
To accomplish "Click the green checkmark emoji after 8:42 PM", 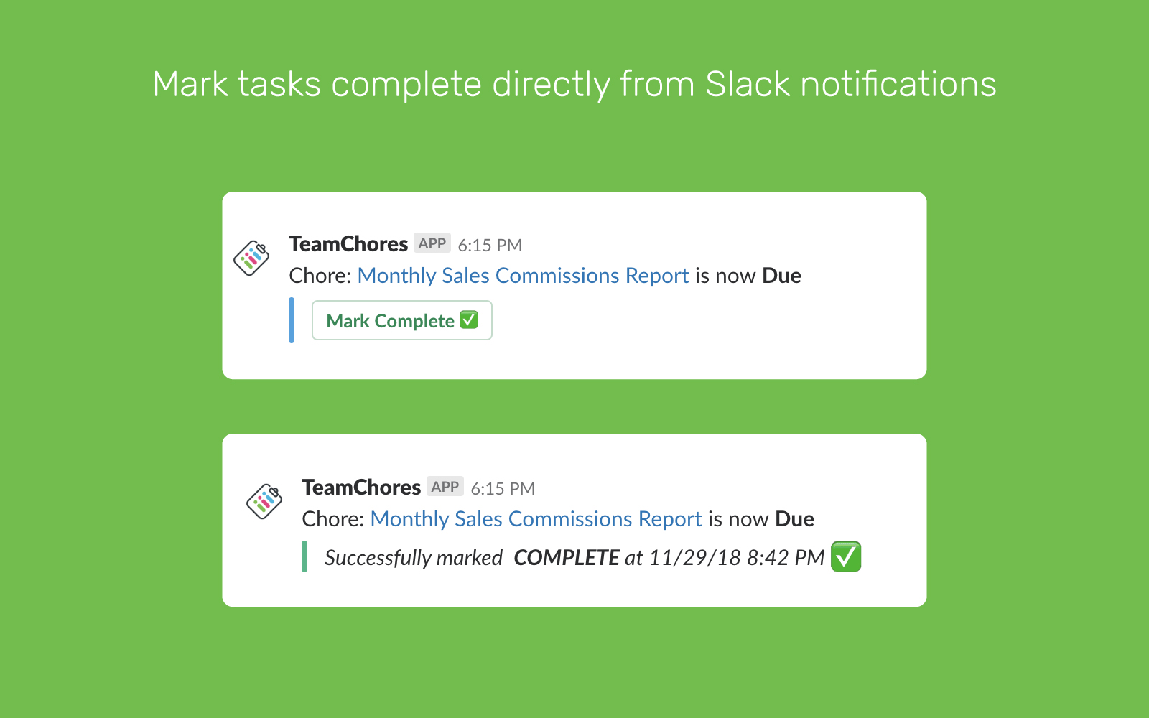I will click(846, 557).
